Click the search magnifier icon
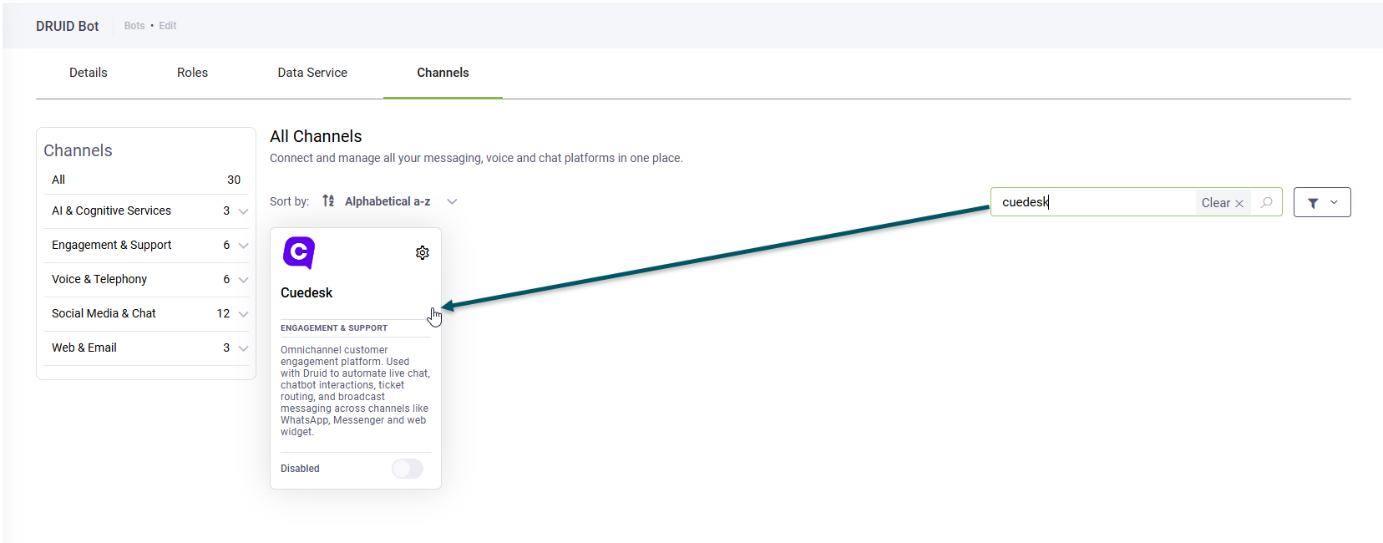The height and width of the screenshot is (543, 1383). pos(1266,202)
